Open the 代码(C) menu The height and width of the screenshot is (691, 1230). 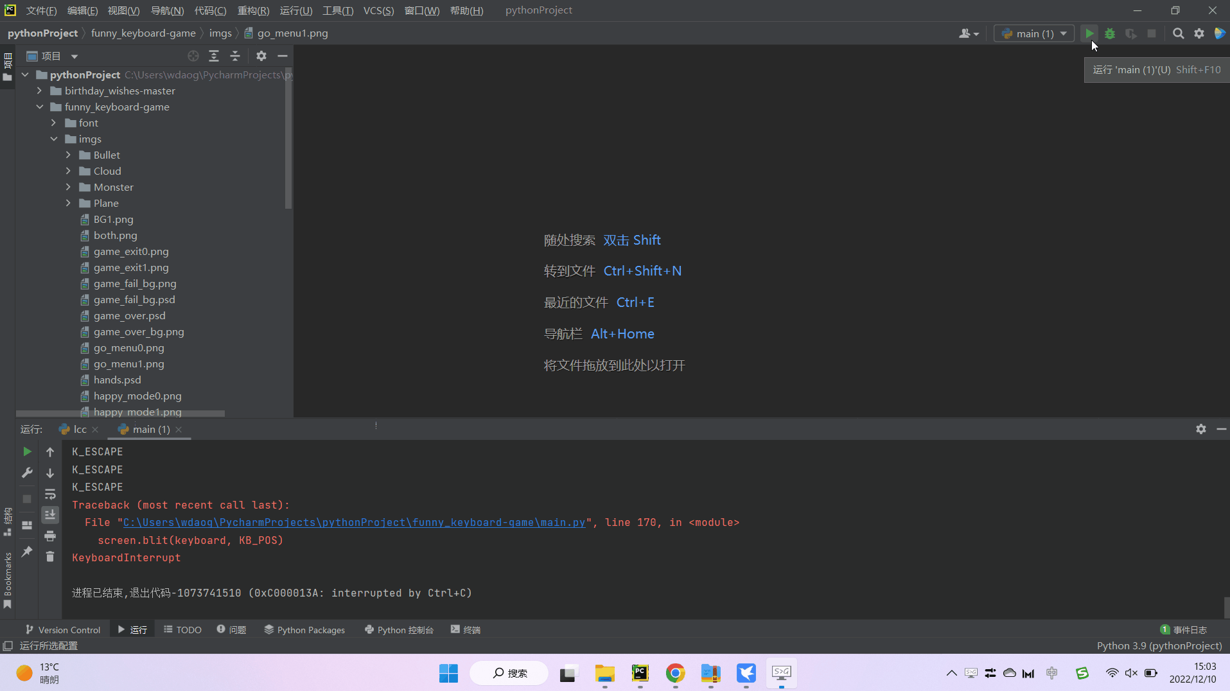[x=210, y=10]
